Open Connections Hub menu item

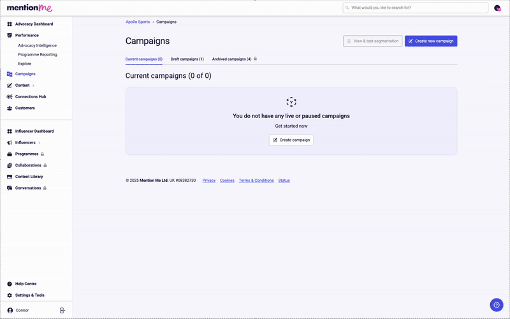tap(31, 97)
